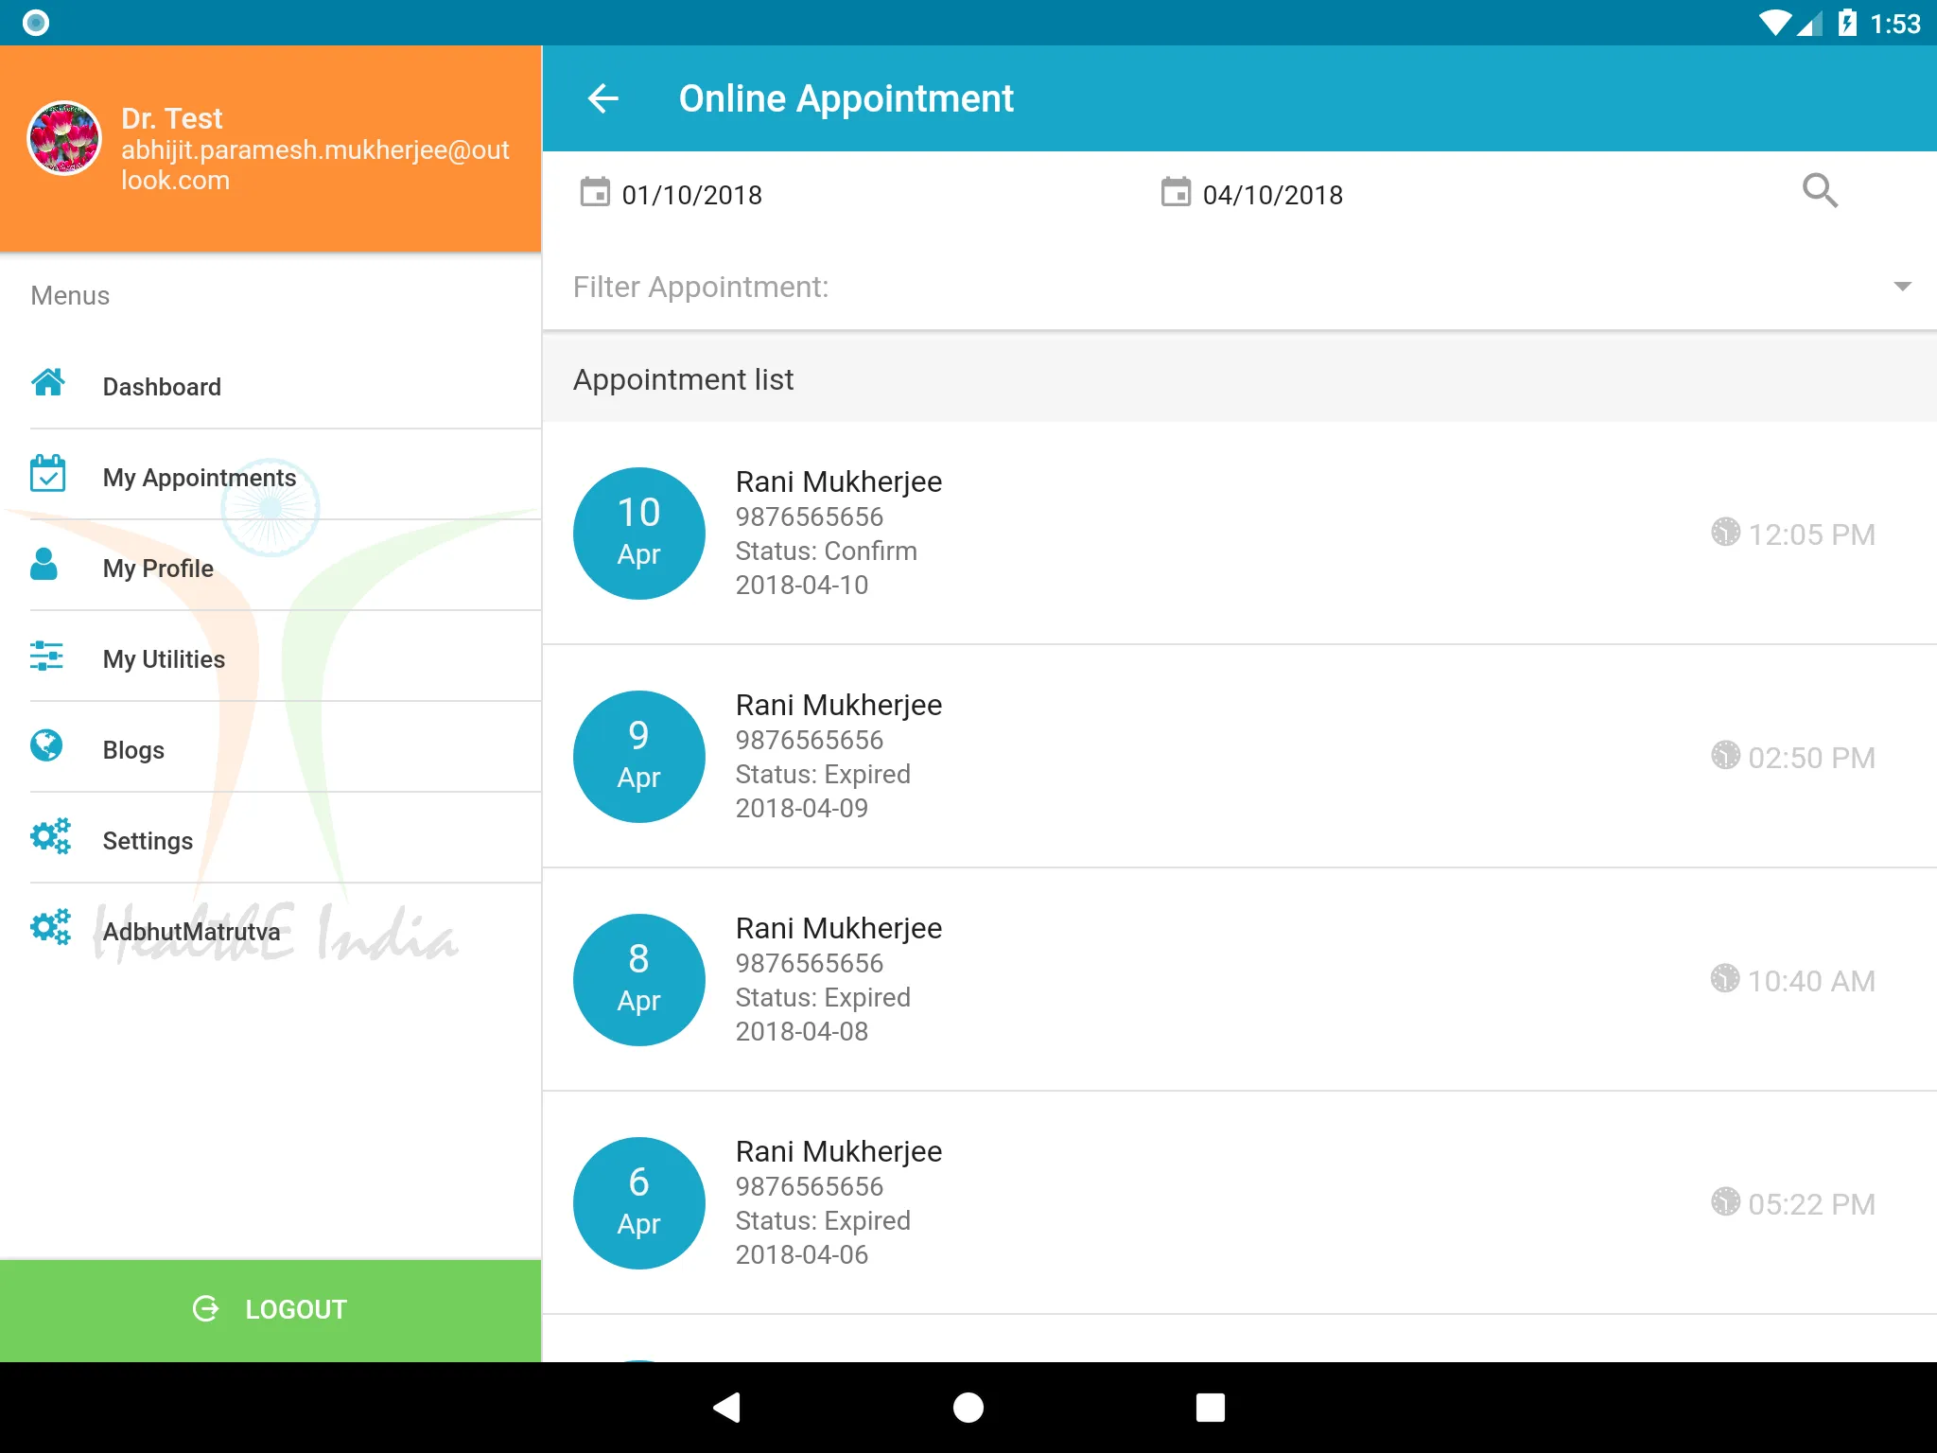
Task: Select the My Appointments calendar icon
Action: (45, 475)
